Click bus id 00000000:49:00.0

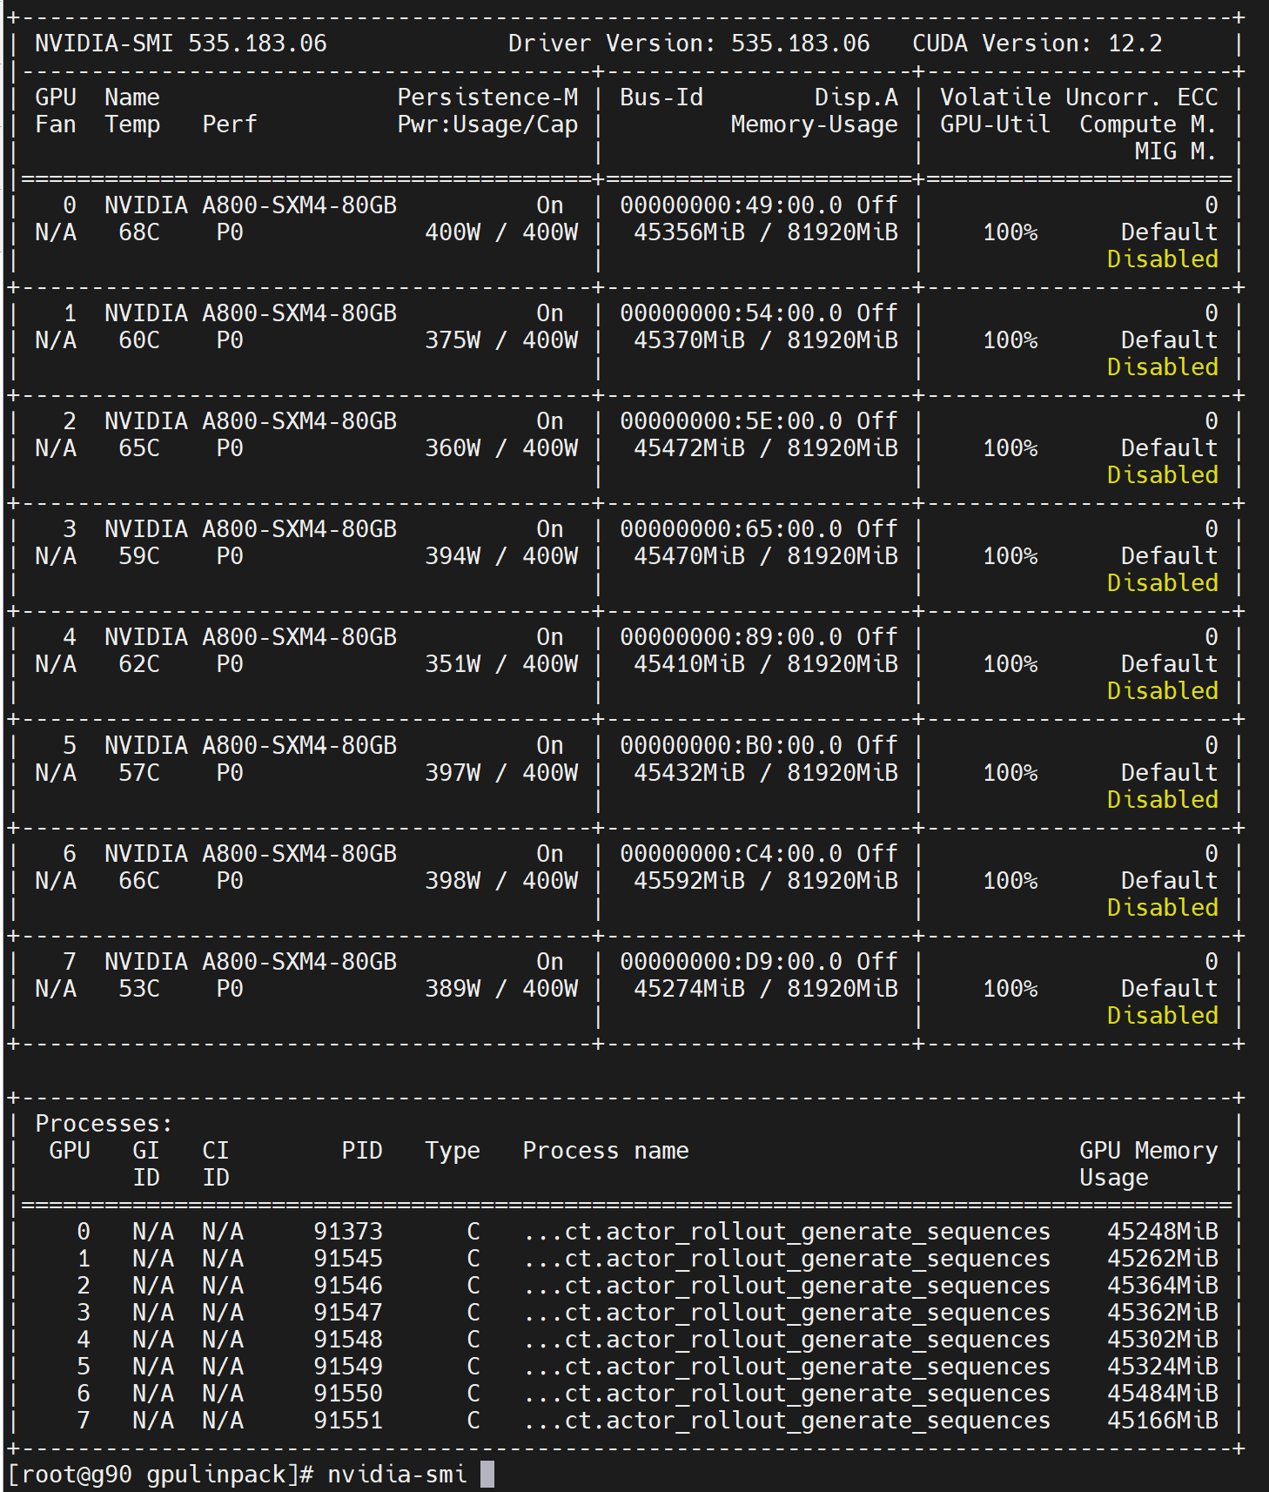pos(730,205)
